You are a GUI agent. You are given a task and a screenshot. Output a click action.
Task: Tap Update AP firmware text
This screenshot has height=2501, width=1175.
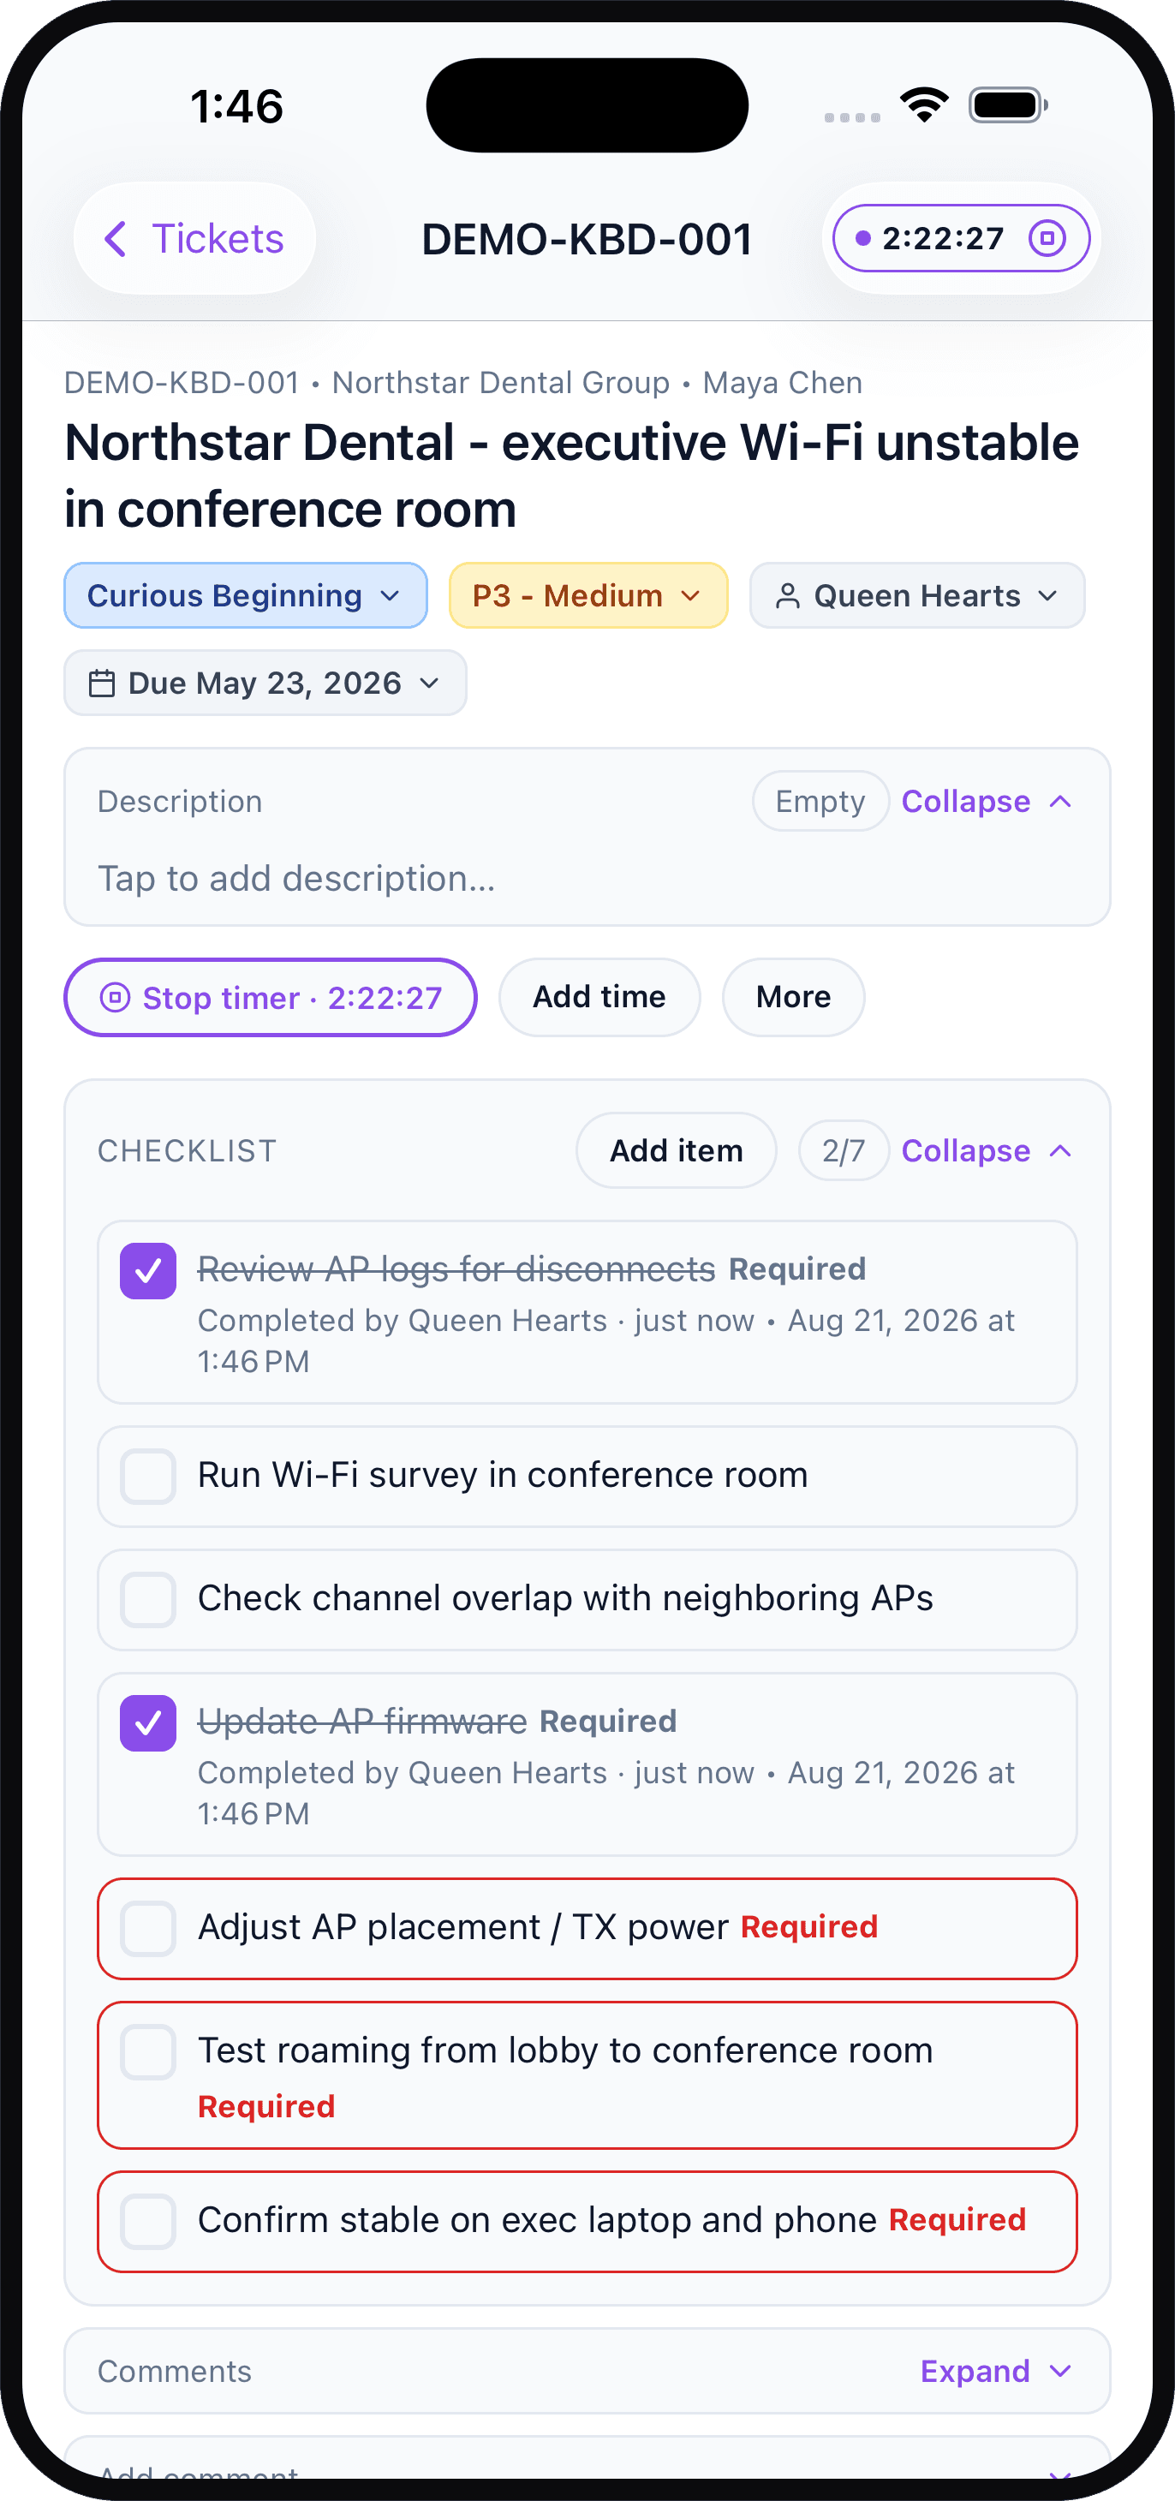coord(362,1722)
